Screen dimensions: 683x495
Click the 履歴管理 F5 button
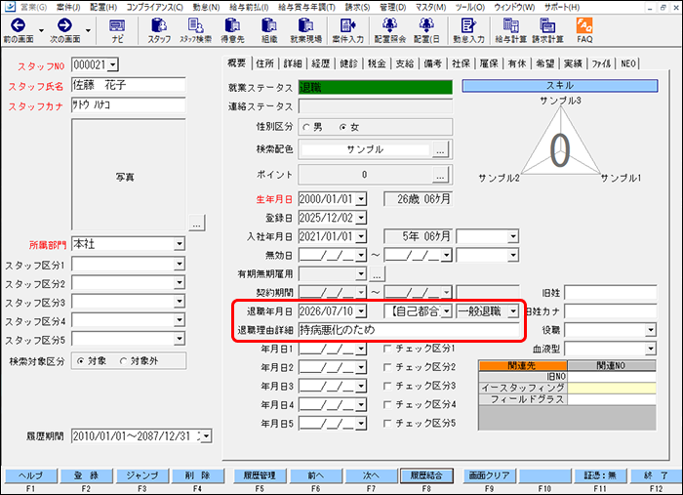pos(260,475)
